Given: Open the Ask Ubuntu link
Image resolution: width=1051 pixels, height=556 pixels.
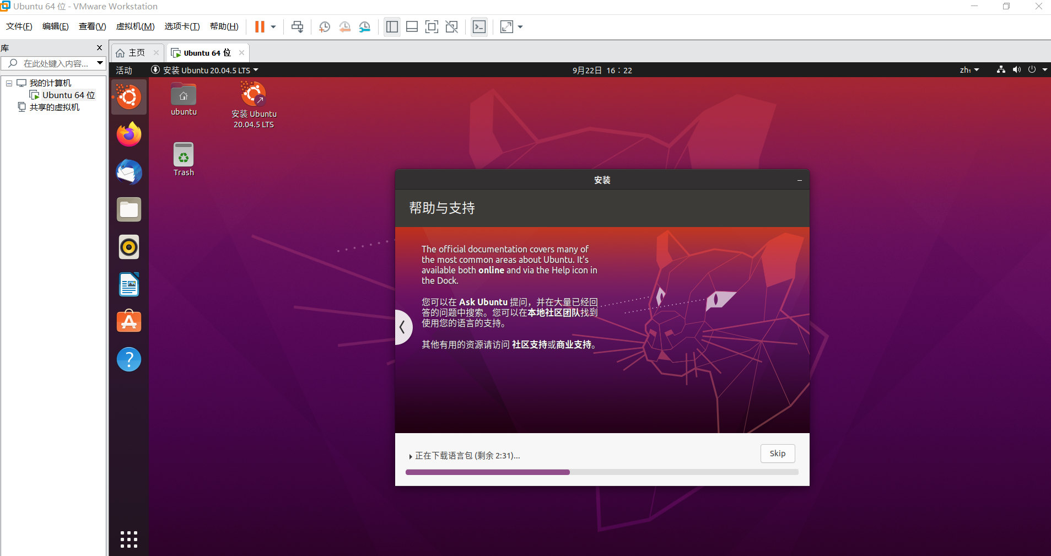Looking at the screenshot, I should [483, 302].
